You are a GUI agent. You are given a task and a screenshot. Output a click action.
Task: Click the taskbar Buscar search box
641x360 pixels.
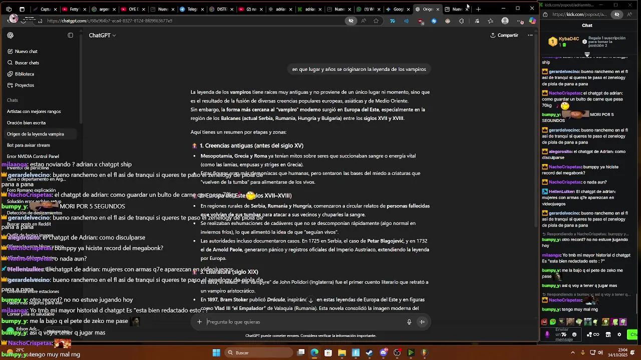(x=258, y=352)
